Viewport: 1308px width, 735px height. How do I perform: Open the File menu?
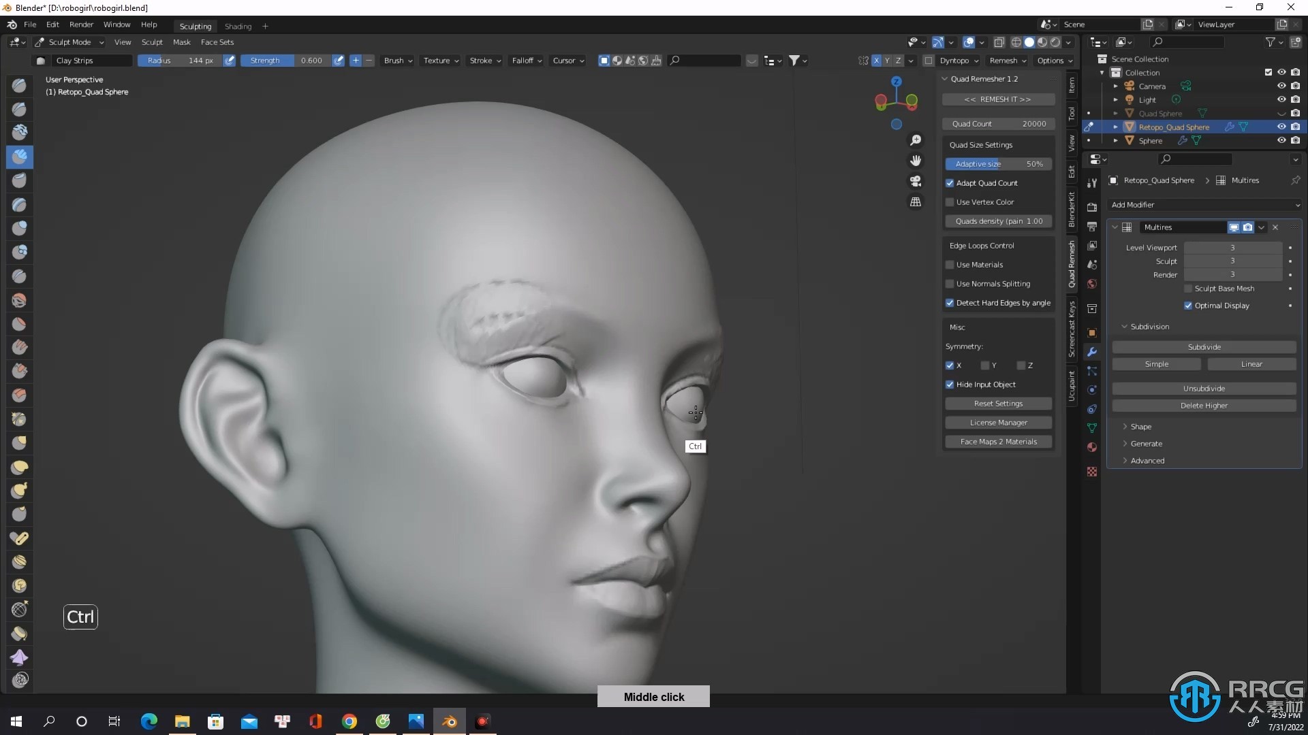tap(30, 24)
